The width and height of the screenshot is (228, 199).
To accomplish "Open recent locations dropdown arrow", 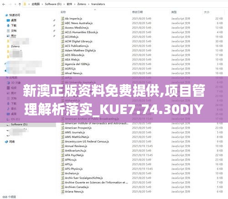I will pyautogui.click(x=15, y=4).
